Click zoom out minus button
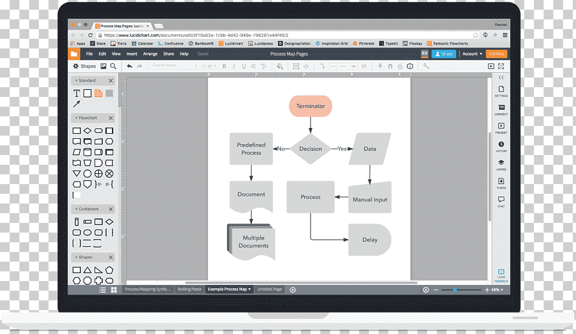 click(x=436, y=289)
